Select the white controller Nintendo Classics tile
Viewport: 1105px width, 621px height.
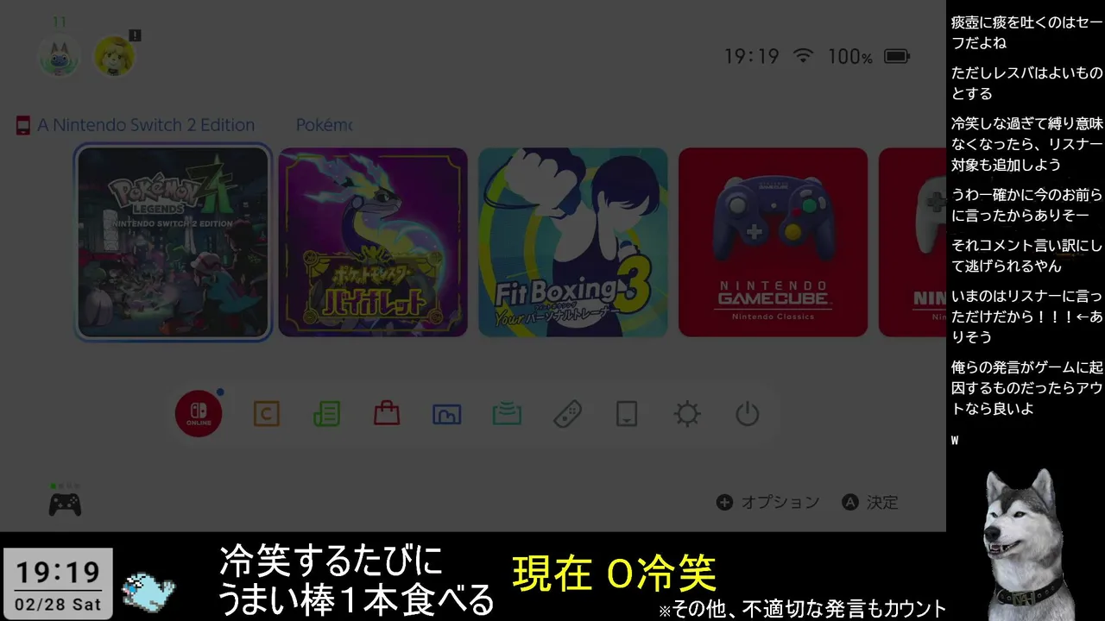pyautogui.click(x=912, y=242)
